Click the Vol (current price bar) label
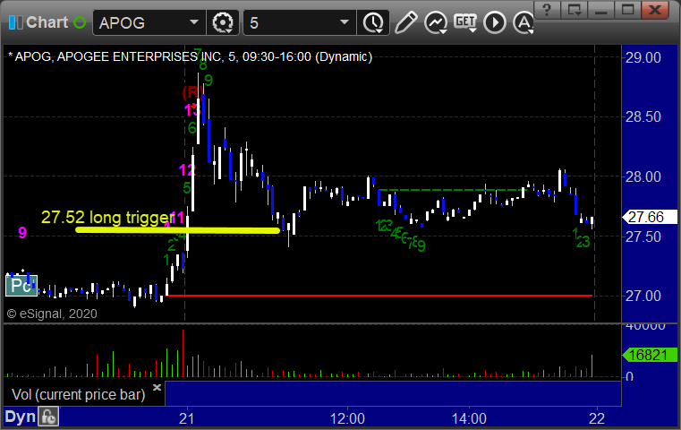This screenshot has width=681, height=430. pos(78,394)
